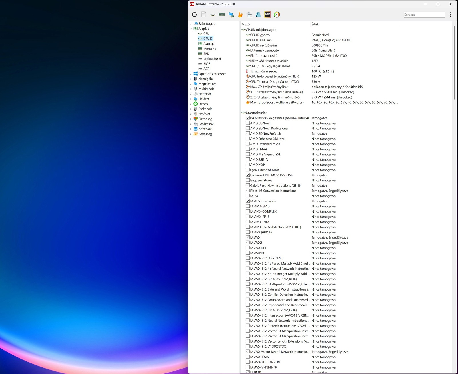Toggle the 64 bites x86-kiegészítés checkbox
Image resolution: width=458 pixels, height=374 pixels.
(x=248, y=118)
